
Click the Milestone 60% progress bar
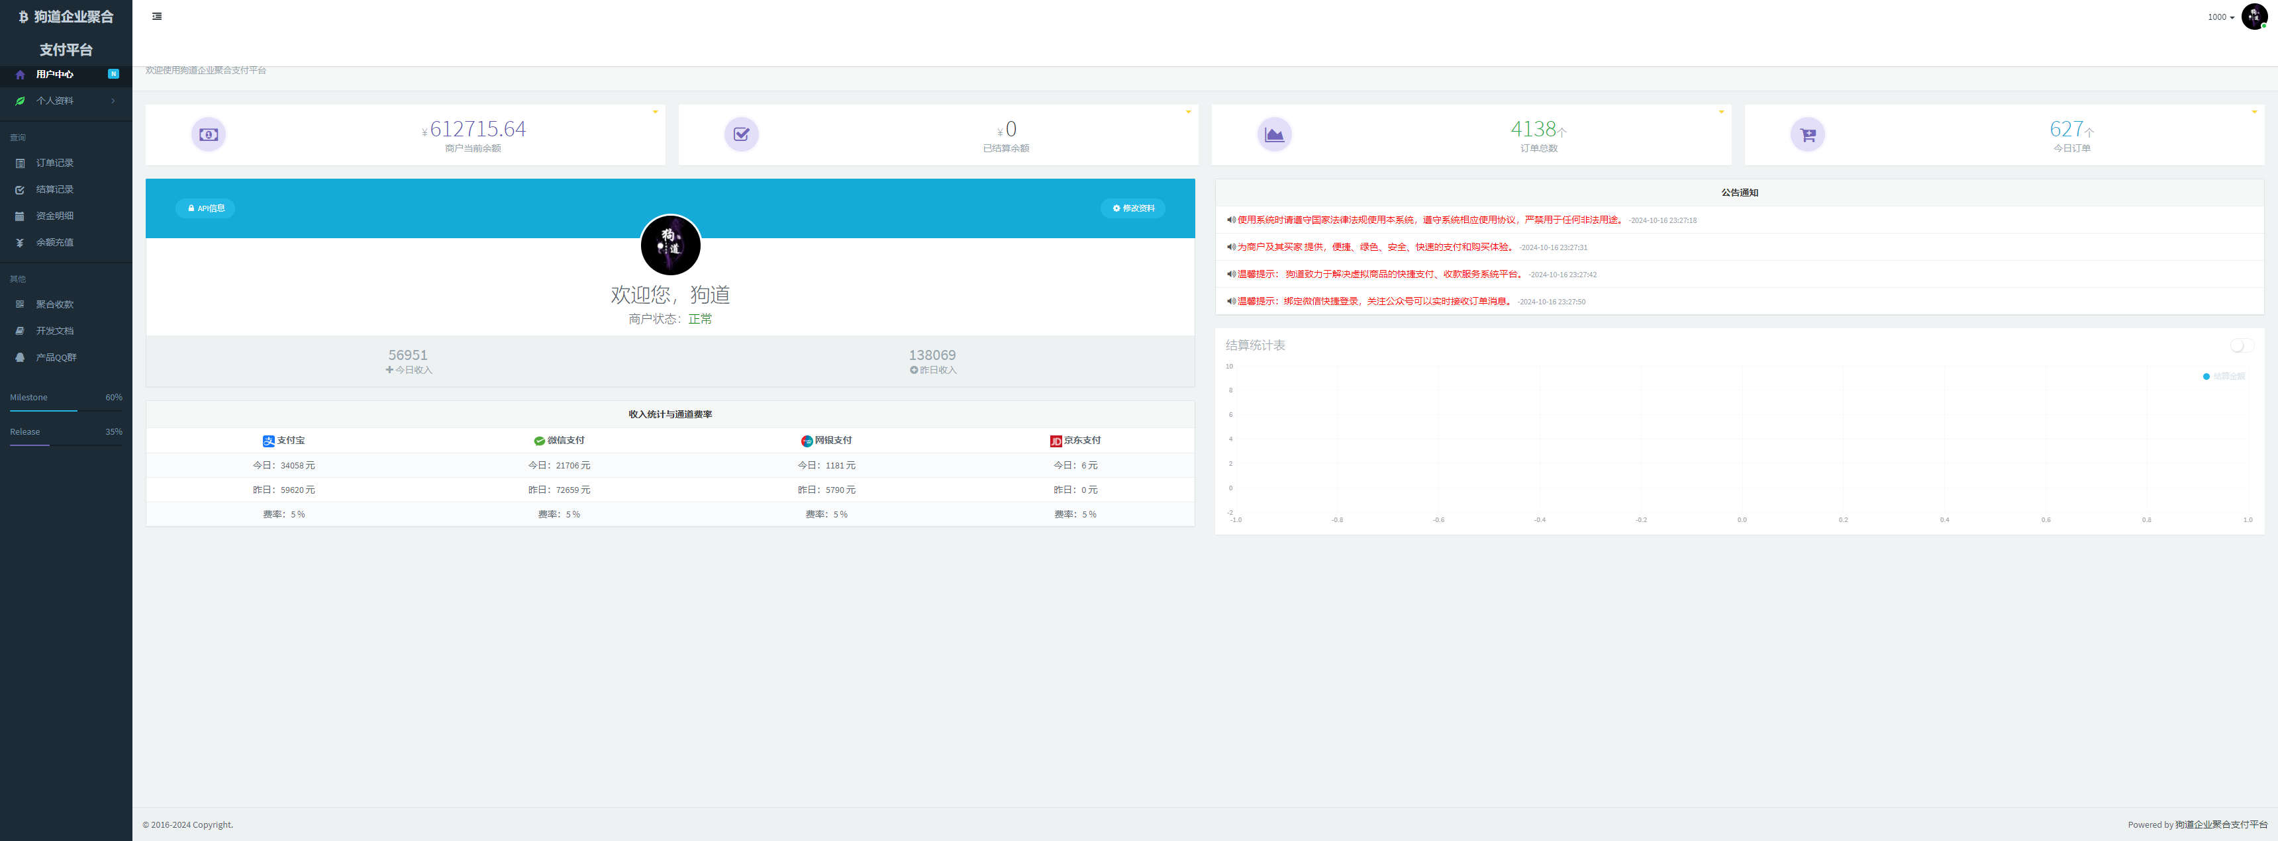pyautogui.click(x=66, y=411)
